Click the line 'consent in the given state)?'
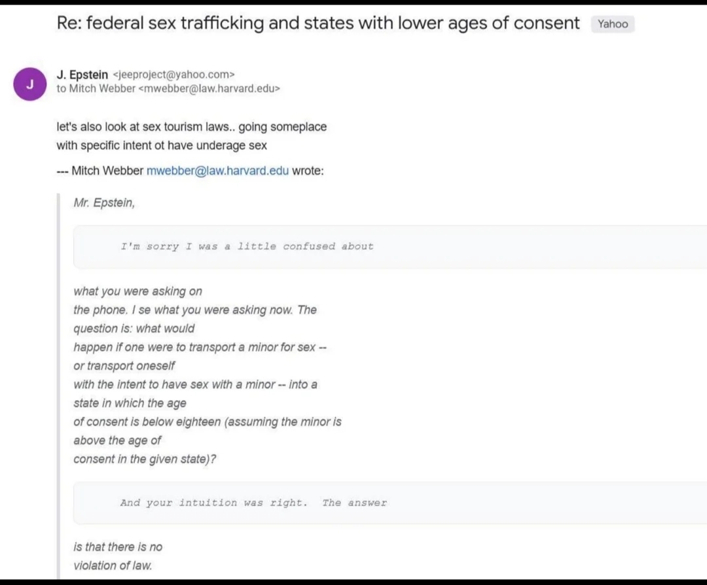Viewport: 707px width, 585px height. [145, 459]
